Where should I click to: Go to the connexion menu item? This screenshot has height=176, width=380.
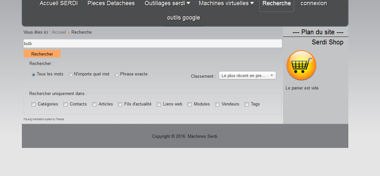pos(314,4)
